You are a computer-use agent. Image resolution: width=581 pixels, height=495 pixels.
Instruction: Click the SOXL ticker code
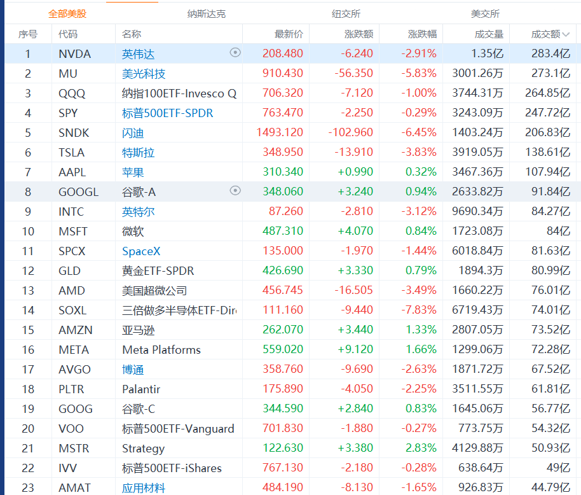pyautogui.click(x=72, y=310)
